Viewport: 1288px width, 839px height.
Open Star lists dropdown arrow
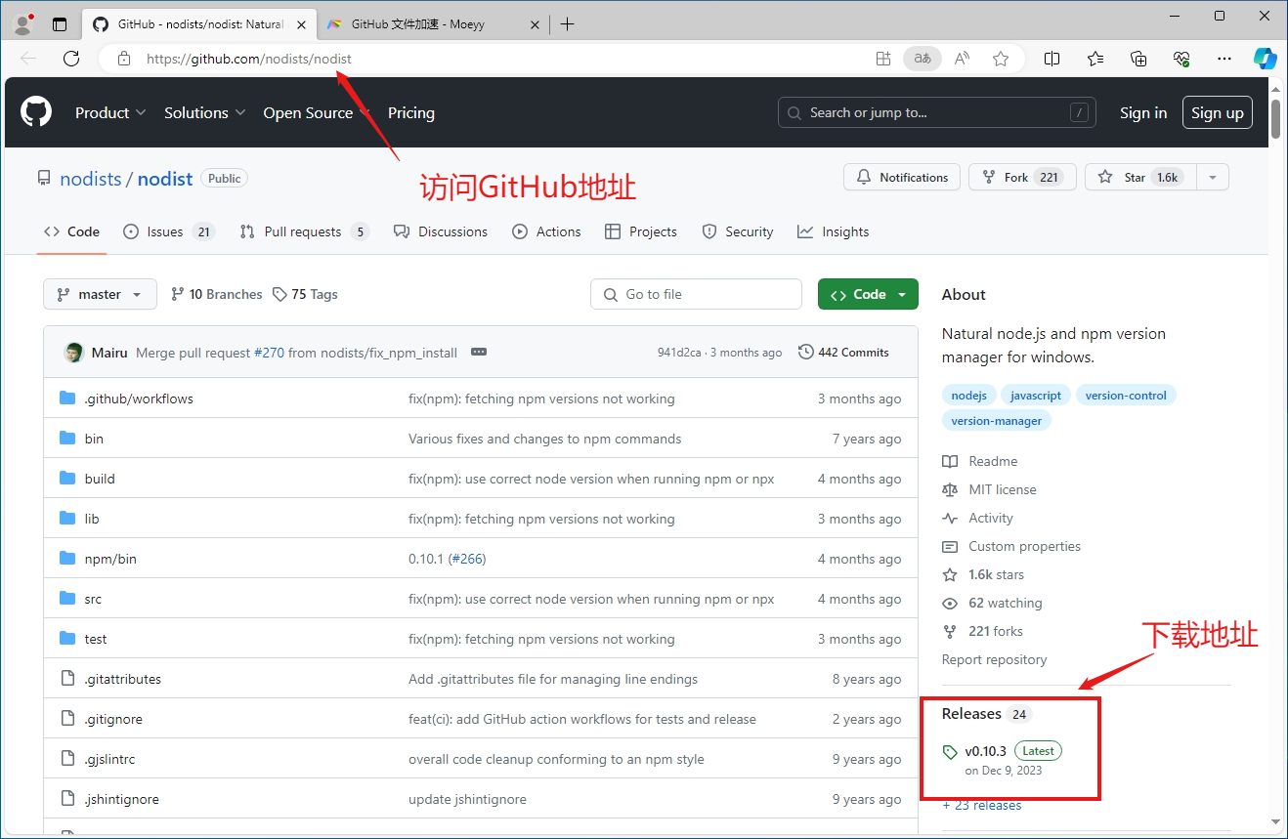point(1212,177)
